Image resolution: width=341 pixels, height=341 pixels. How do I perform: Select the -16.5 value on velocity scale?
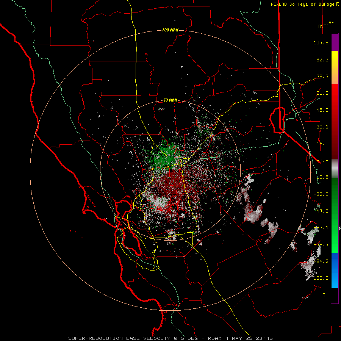321,177
